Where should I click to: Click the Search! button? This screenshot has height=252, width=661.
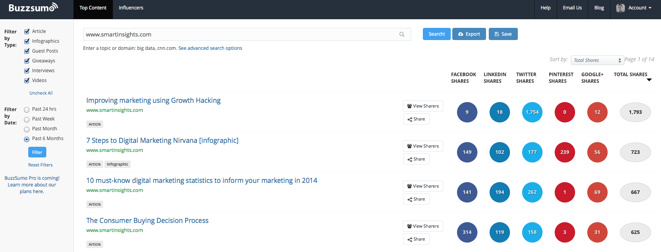click(x=437, y=34)
